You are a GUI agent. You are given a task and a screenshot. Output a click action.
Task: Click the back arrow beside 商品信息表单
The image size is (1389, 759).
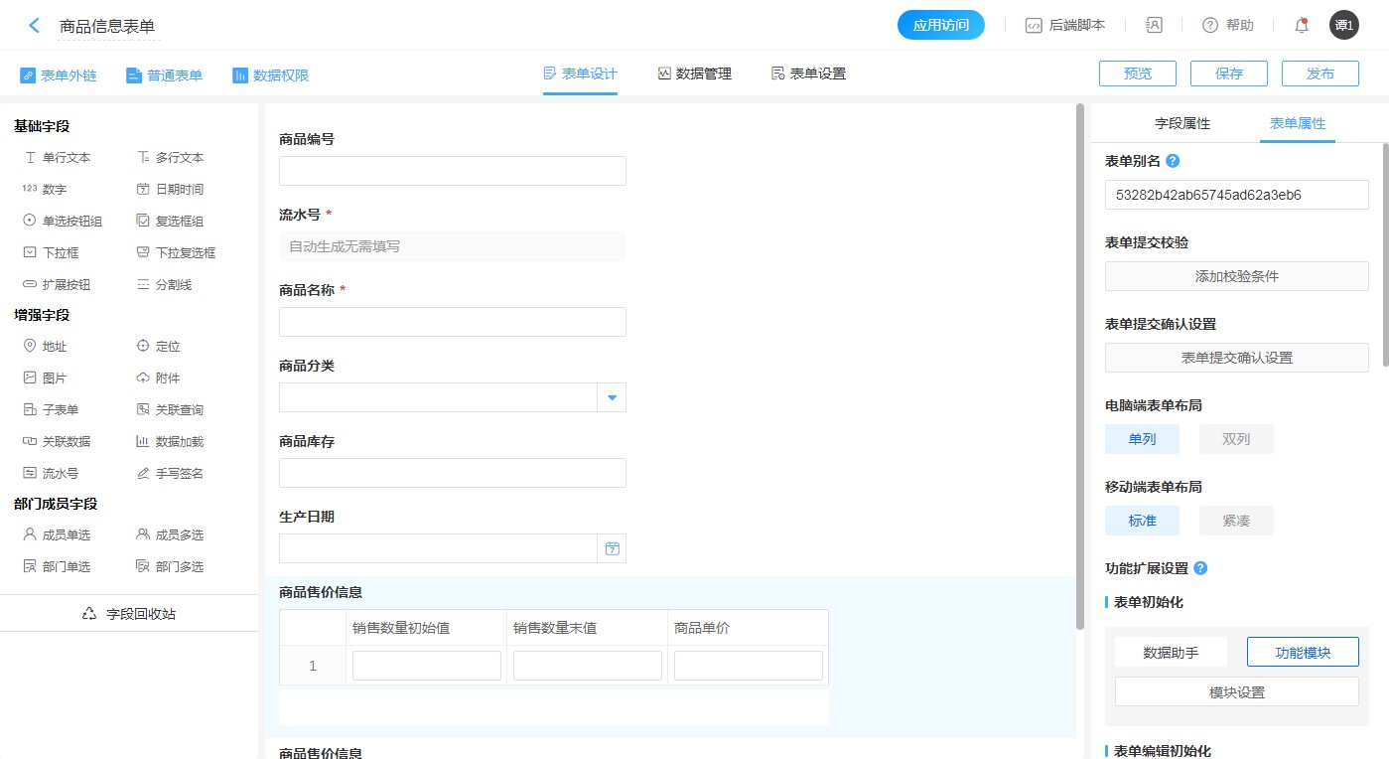click(34, 26)
